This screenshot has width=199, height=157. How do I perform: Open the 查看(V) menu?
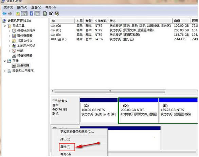36,7
